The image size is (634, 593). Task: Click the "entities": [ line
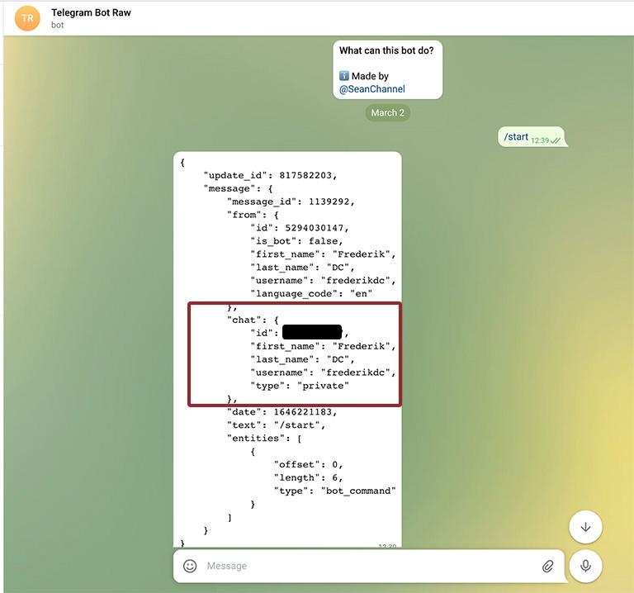pyautogui.click(x=264, y=438)
